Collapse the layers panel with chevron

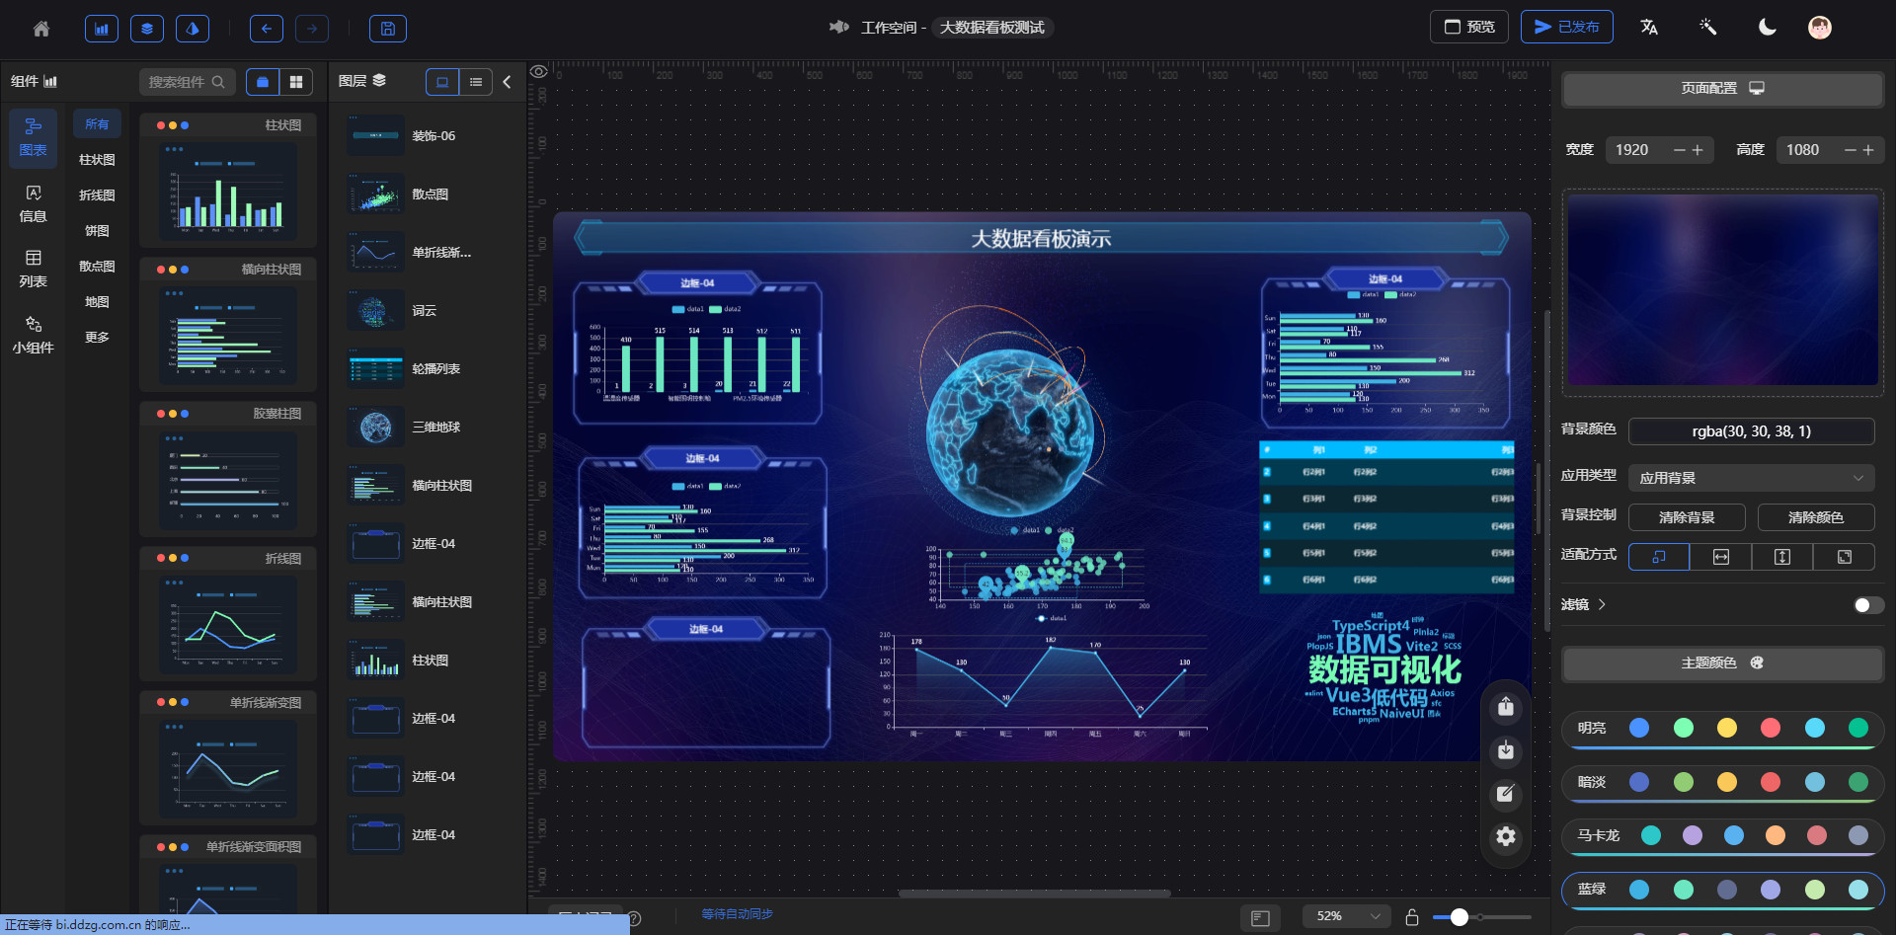click(x=507, y=82)
